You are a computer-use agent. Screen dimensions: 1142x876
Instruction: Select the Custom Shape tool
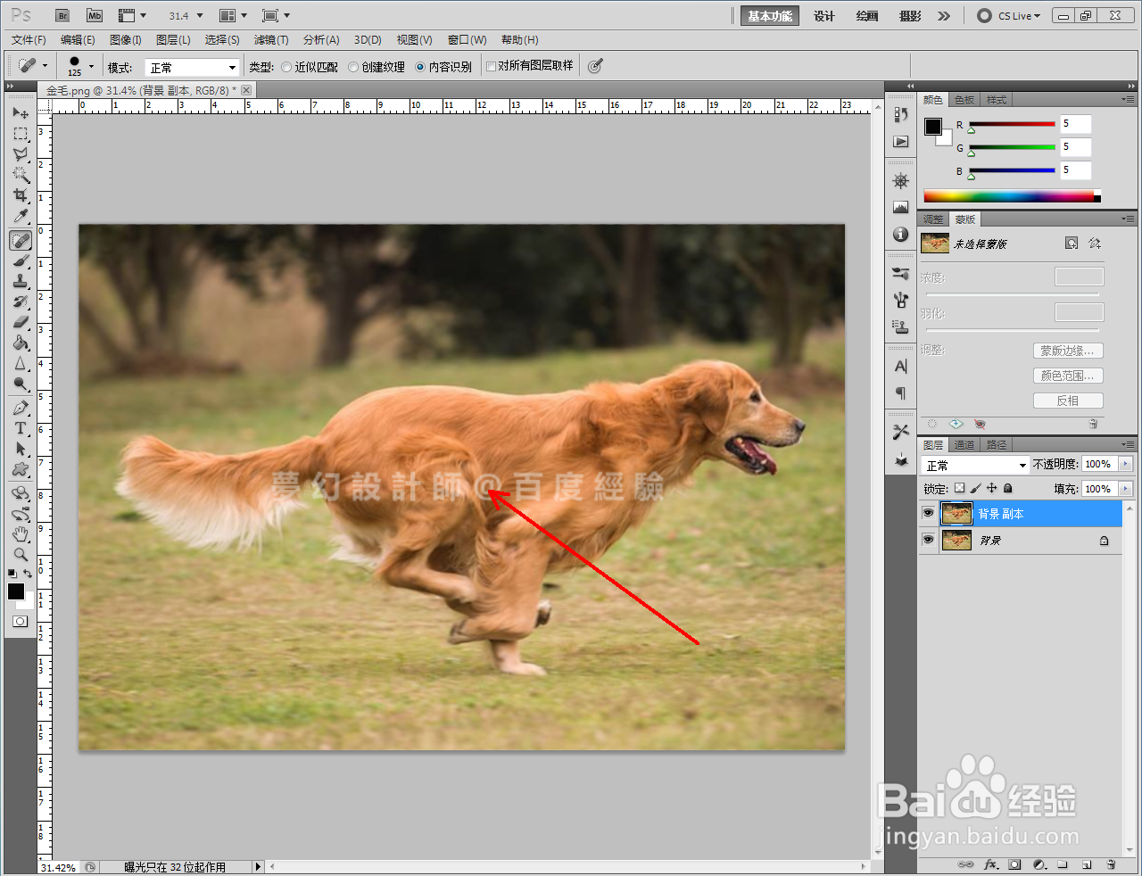(21, 469)
